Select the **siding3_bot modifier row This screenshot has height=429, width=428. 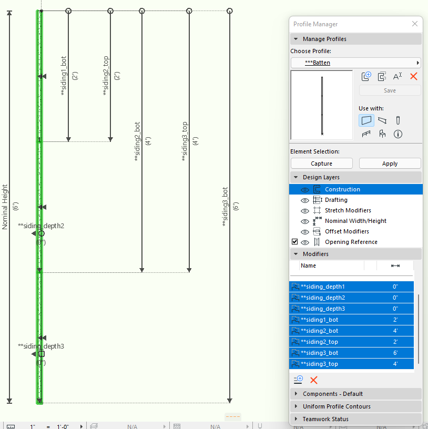point(351,353)
